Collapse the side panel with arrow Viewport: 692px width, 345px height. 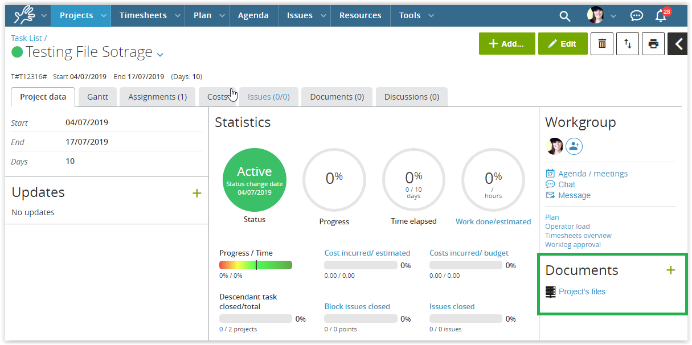click(x=678, y=44)
